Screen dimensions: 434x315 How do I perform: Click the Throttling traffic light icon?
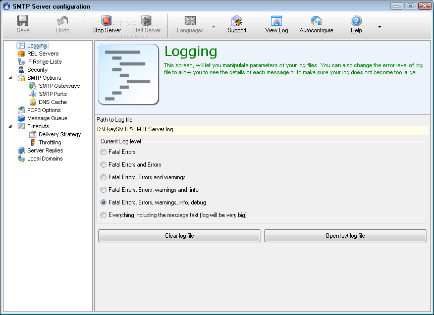coord(33,142)
